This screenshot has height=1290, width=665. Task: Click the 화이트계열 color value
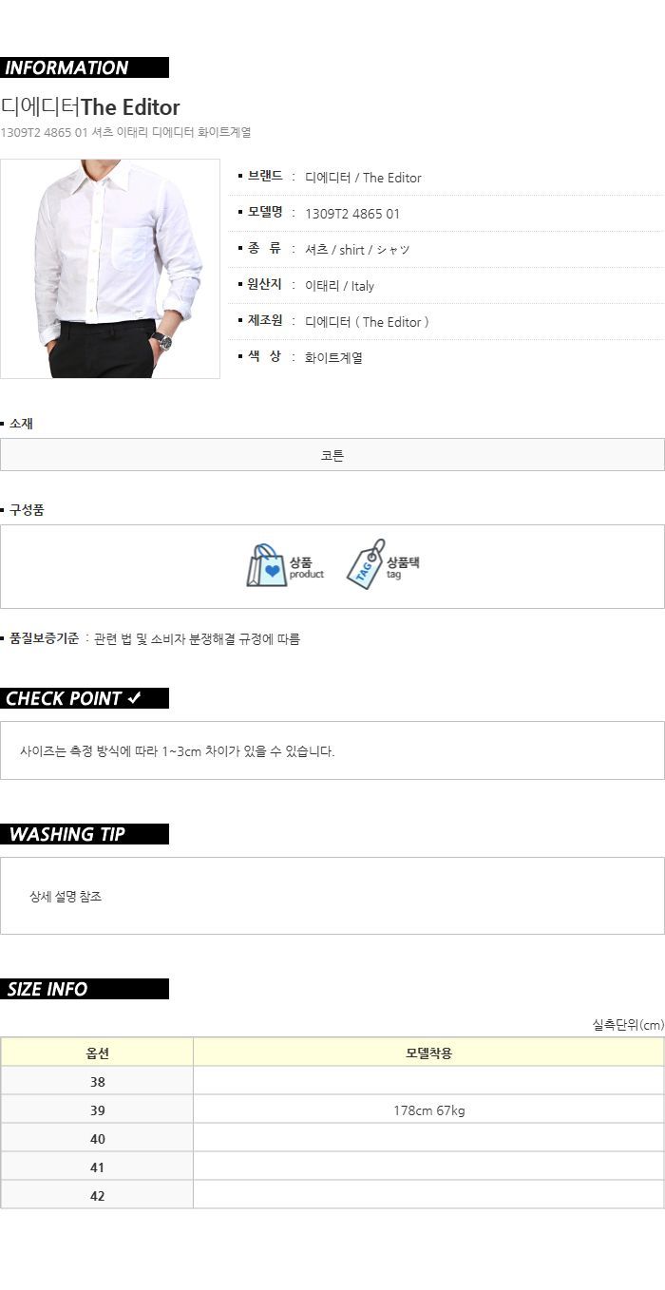coord(333,358)
